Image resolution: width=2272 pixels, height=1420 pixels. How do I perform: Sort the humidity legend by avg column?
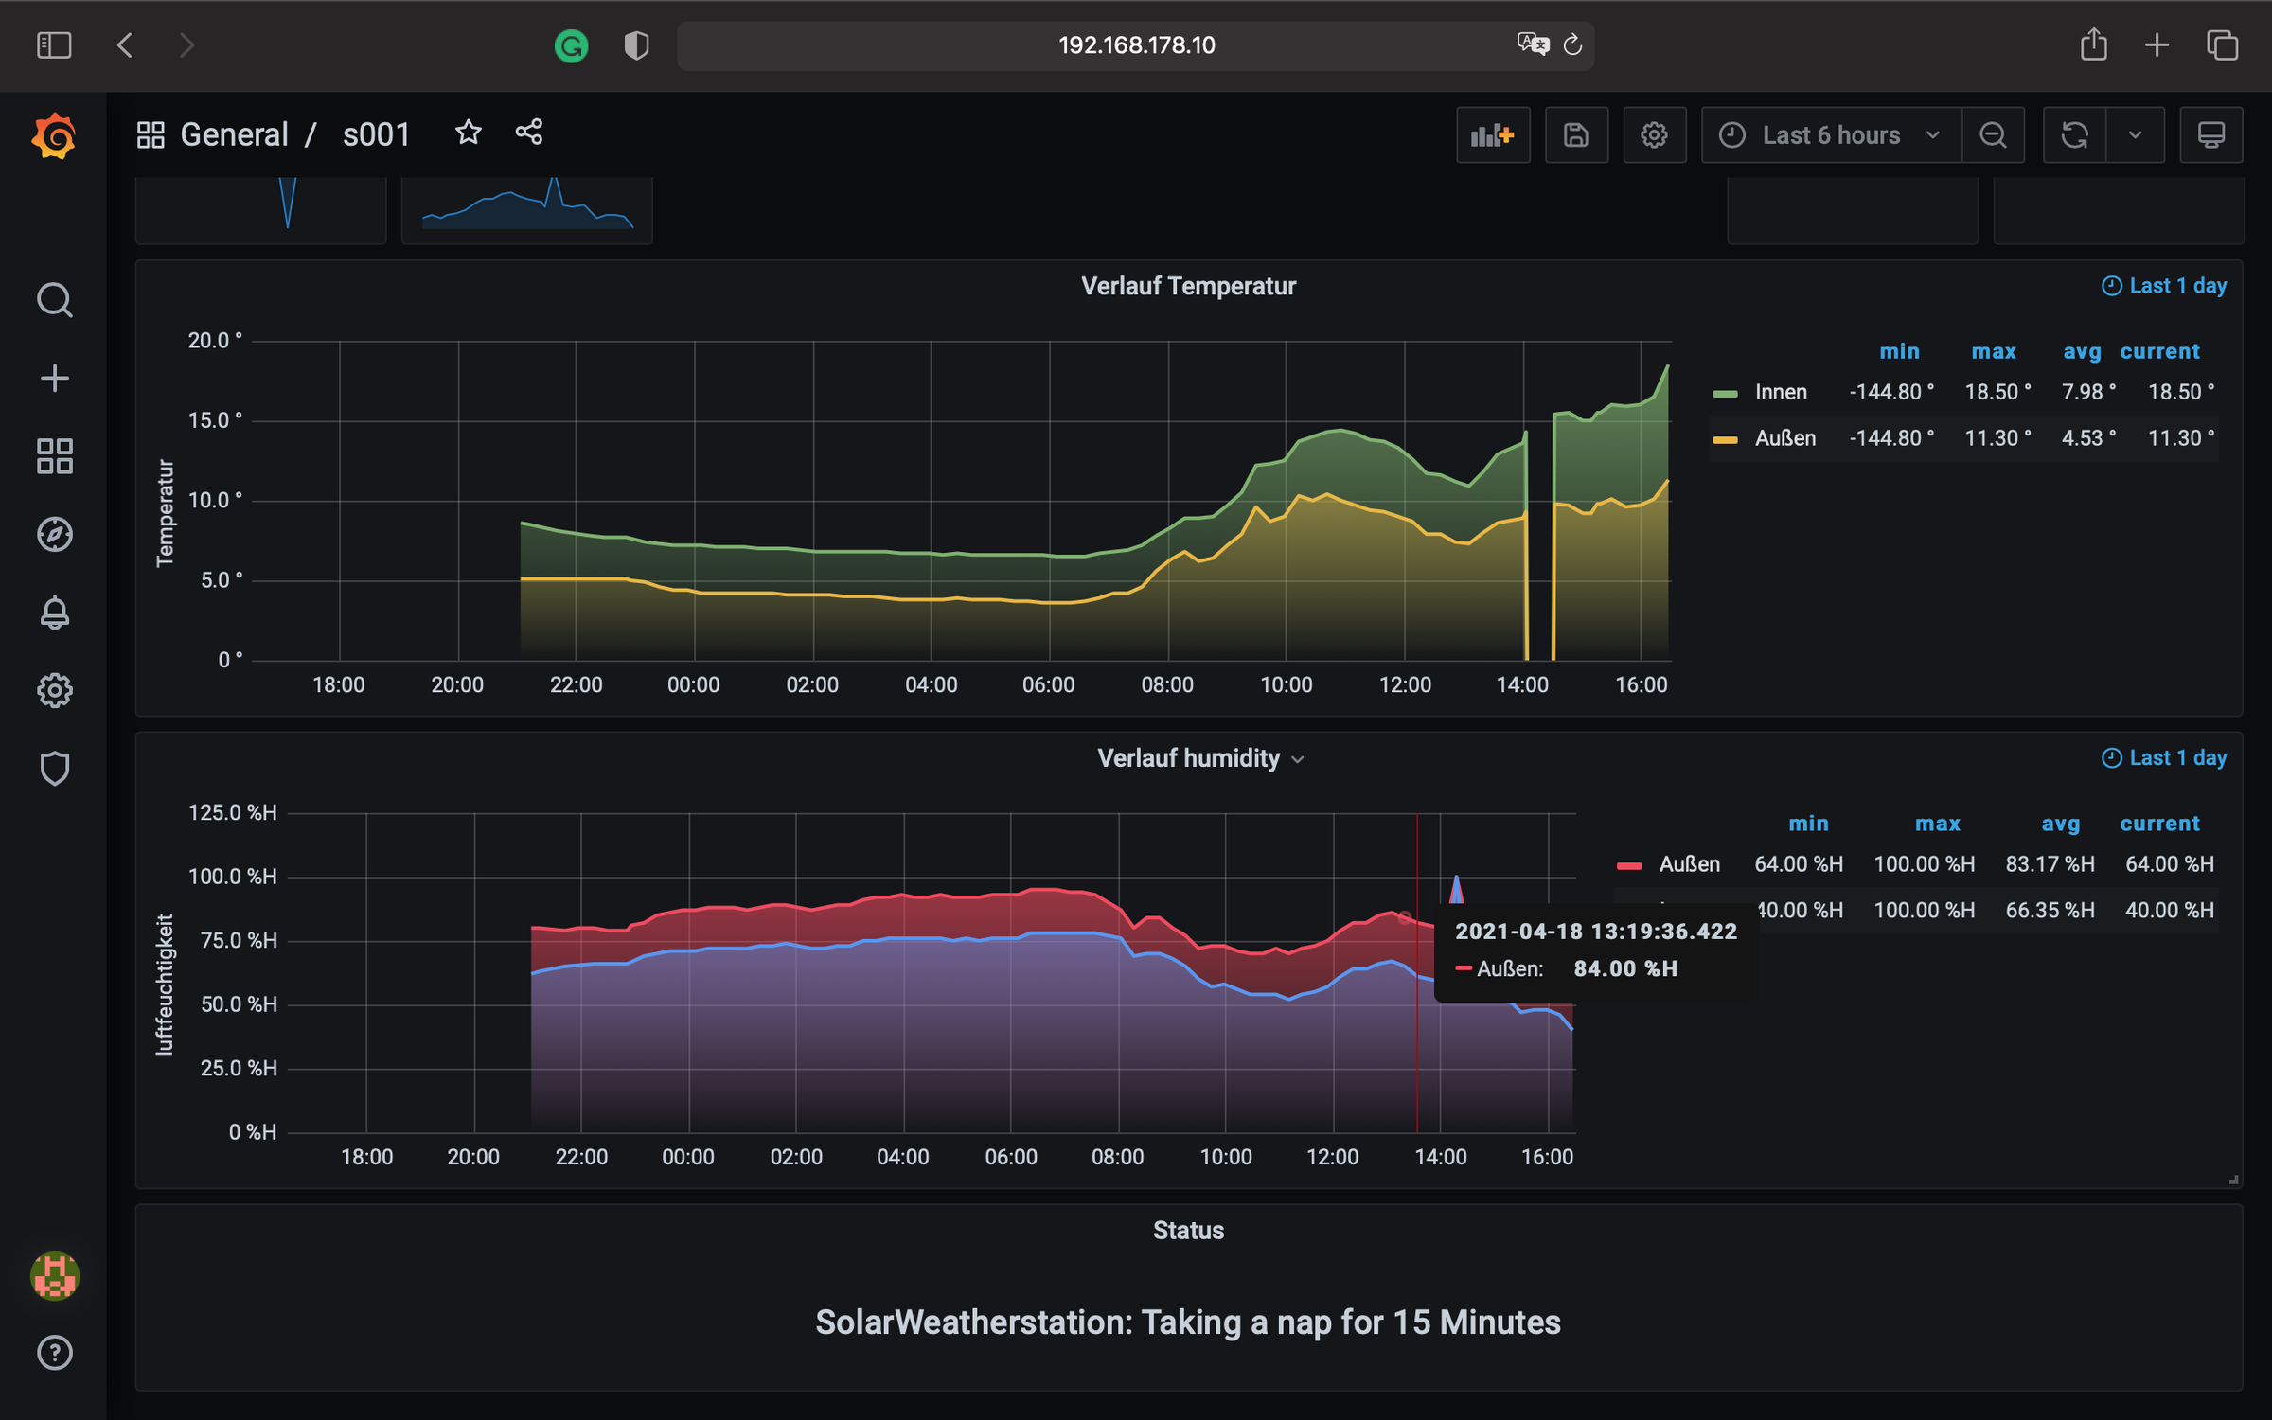tap(2060, 824)
